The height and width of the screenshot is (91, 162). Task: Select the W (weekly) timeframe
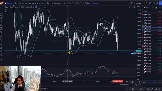pyautogui.click(x=40, y=3)
